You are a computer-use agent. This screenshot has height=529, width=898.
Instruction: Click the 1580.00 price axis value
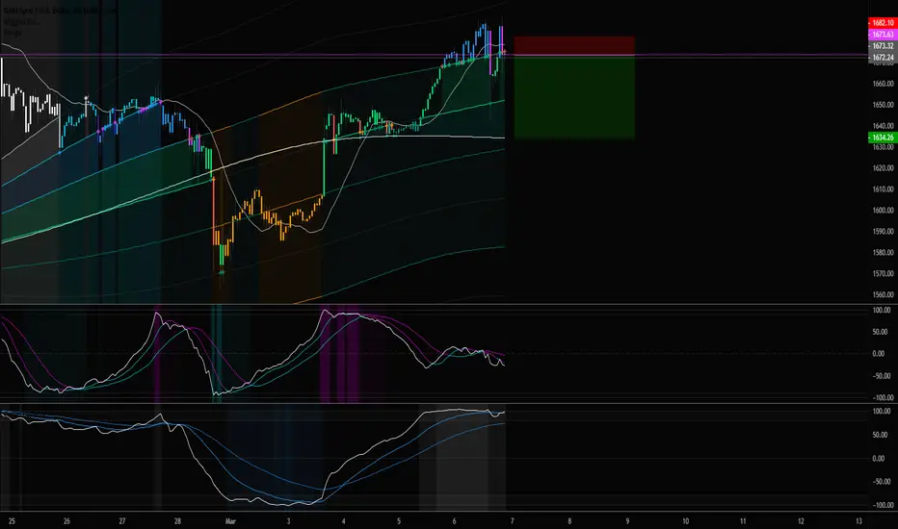(x=883, y=253)
